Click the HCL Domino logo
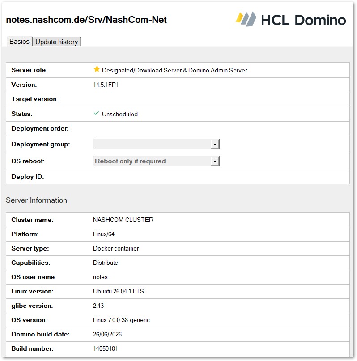 click(x=291, y=19)
